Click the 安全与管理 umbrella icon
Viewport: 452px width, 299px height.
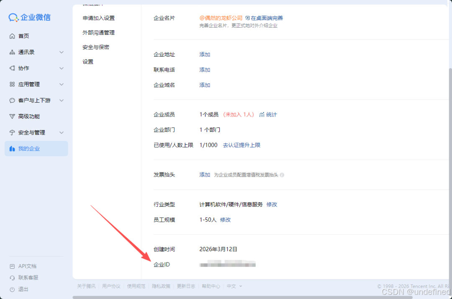pos(12,133)
